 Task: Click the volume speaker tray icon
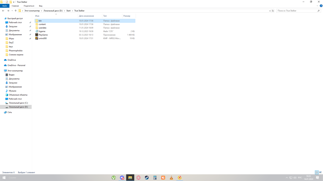point(295,178)
